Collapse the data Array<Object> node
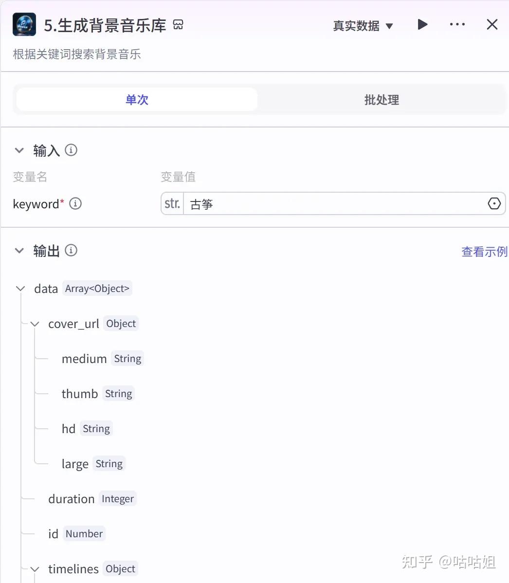Viewport: 509px width, 583px height. [x=20, y=289]
